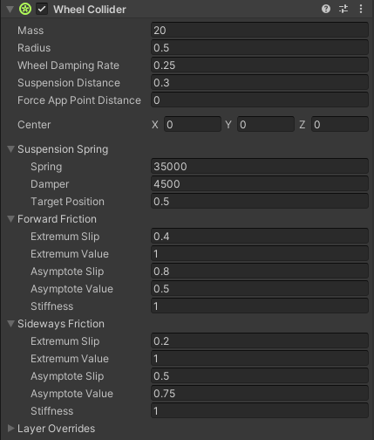Click the Damper field showing 4500
Screen dimensions: 374x440
(260, 184)
